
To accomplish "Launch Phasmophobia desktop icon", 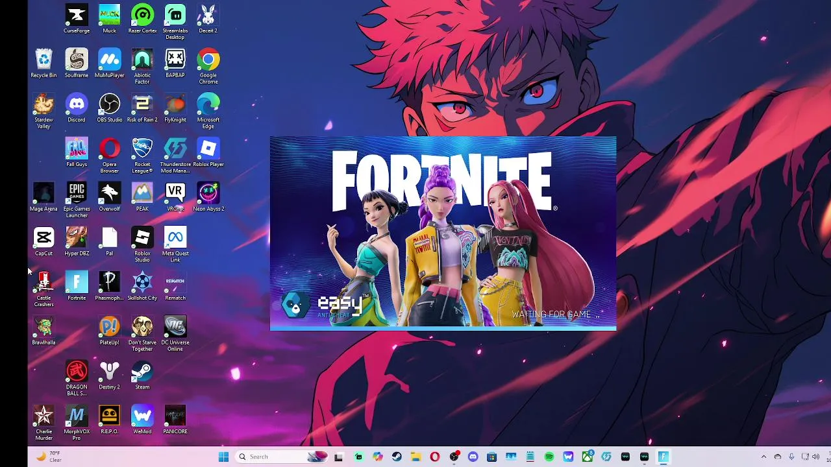I will click(x=109, y=286).
